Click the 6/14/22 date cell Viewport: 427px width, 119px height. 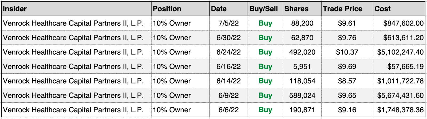(x=229, y=81)
